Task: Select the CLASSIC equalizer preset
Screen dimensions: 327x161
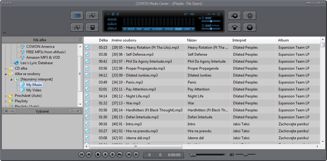Action: [157, 29]
